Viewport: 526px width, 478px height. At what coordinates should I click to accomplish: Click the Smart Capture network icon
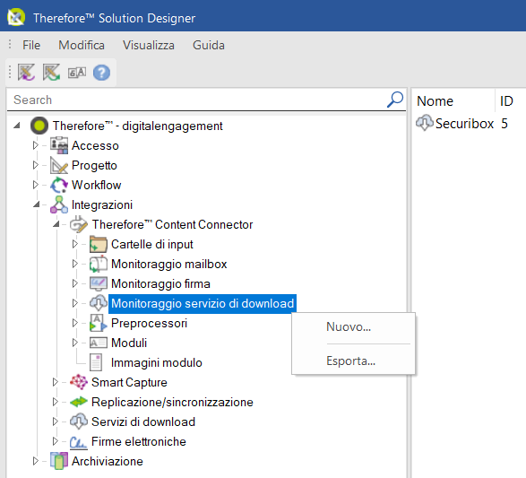point(79,382)
